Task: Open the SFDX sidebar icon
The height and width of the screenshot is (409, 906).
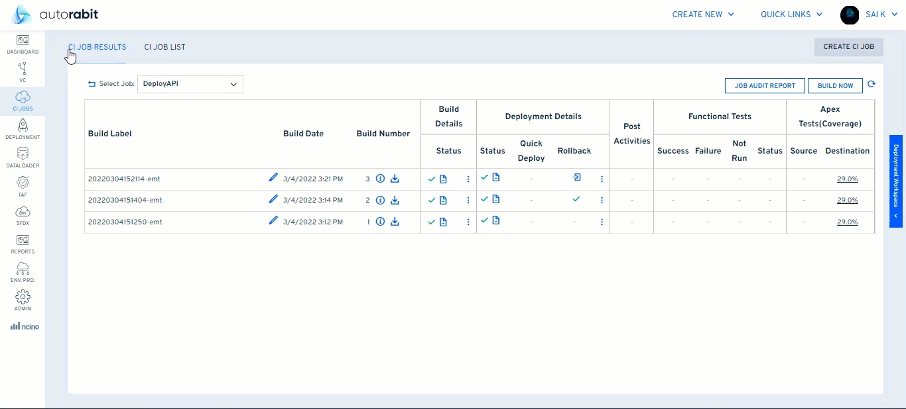Action: pos(23,212)
